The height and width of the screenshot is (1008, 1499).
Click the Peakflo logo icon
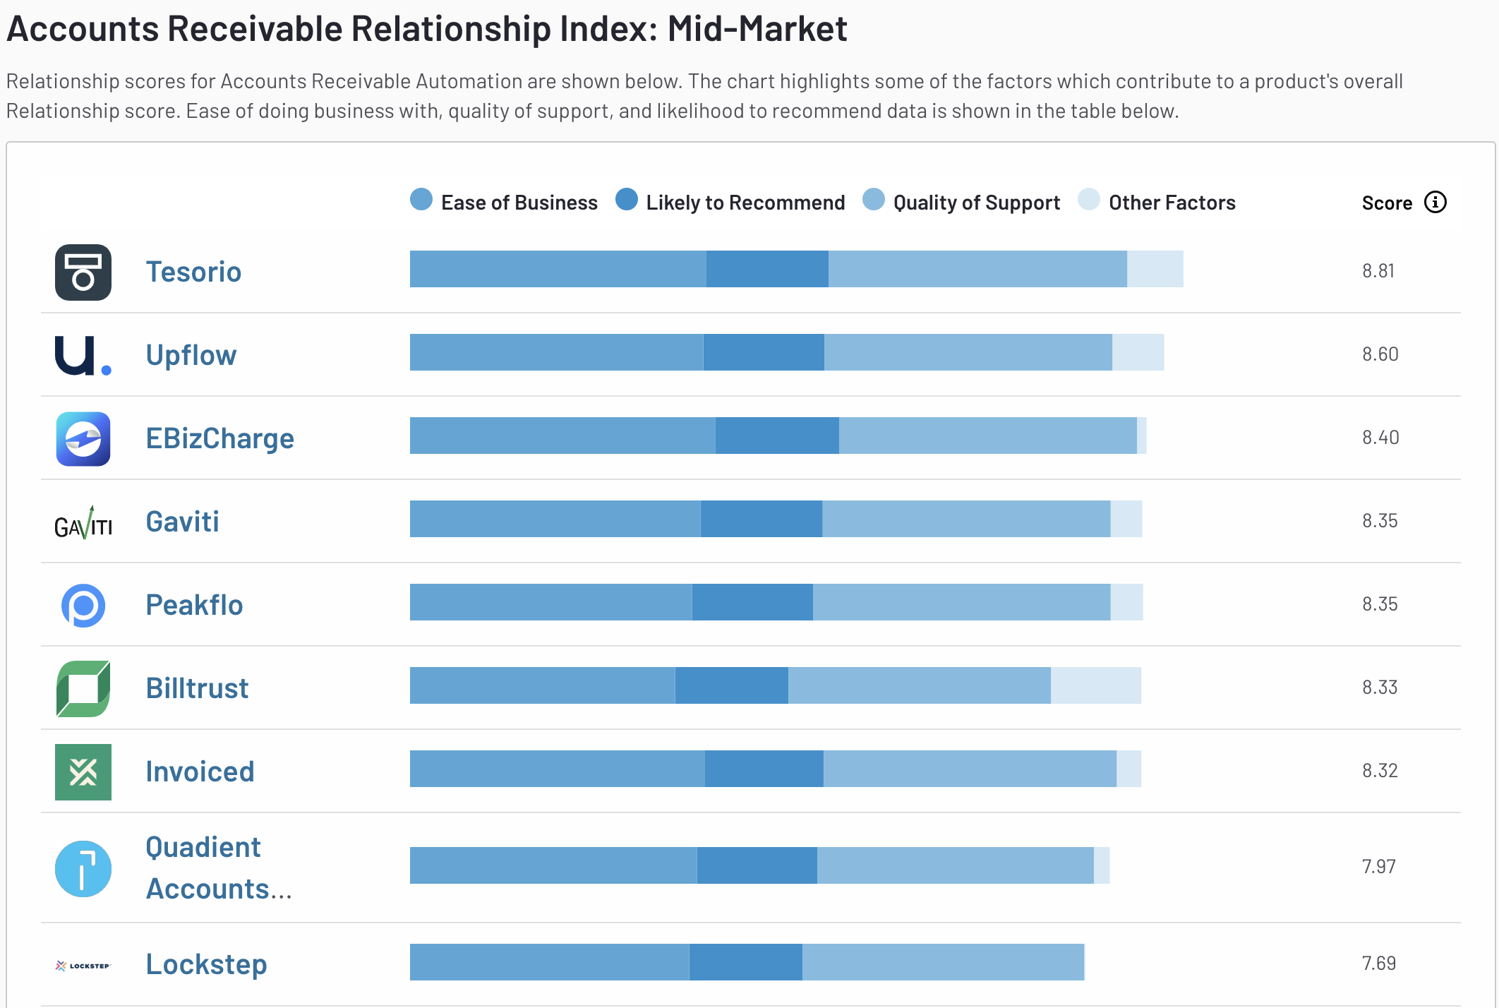coord(83,605)
